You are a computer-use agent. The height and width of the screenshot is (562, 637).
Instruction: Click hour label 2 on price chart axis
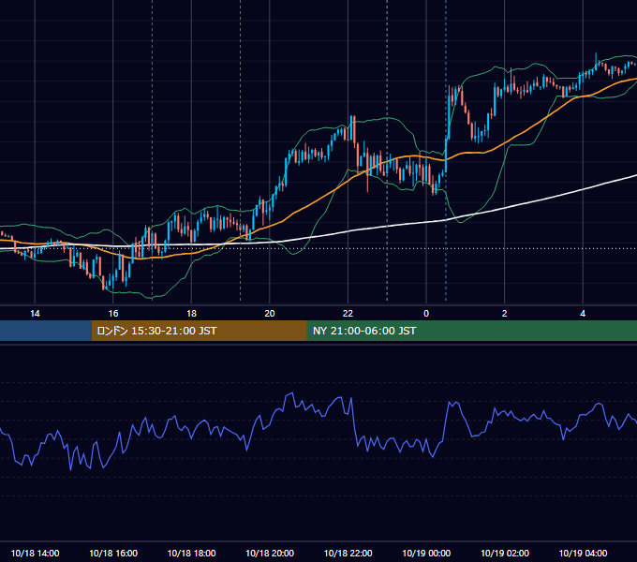click(x=505, y=313)
